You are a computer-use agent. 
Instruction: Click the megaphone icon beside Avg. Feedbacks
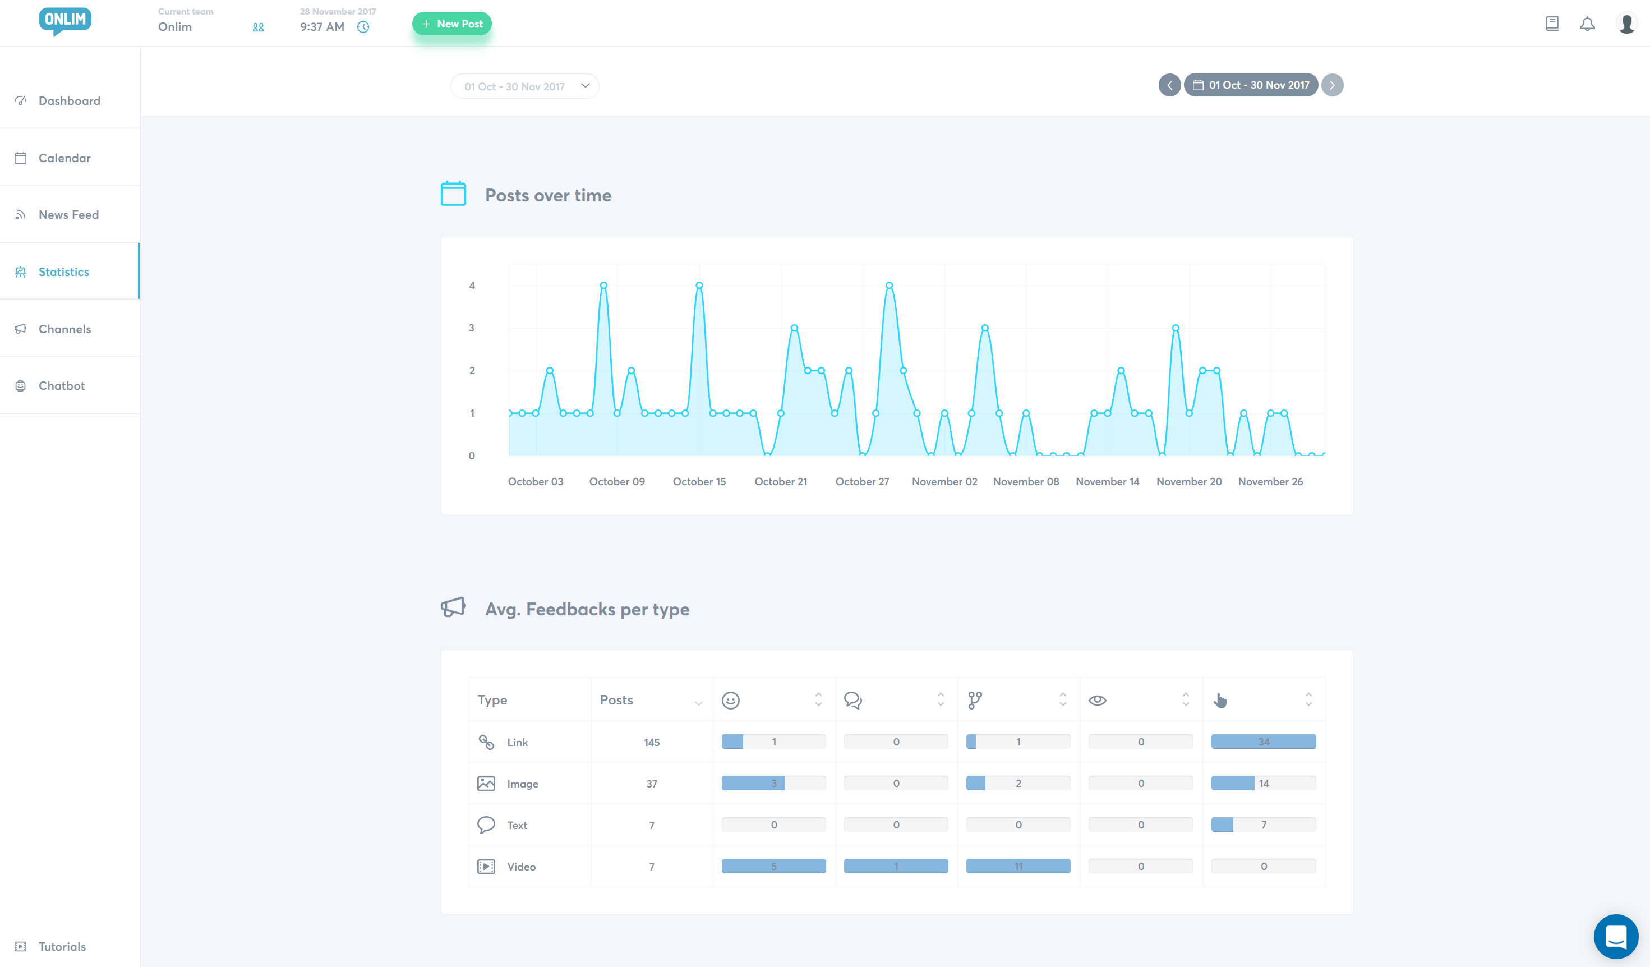coord(453,607)
